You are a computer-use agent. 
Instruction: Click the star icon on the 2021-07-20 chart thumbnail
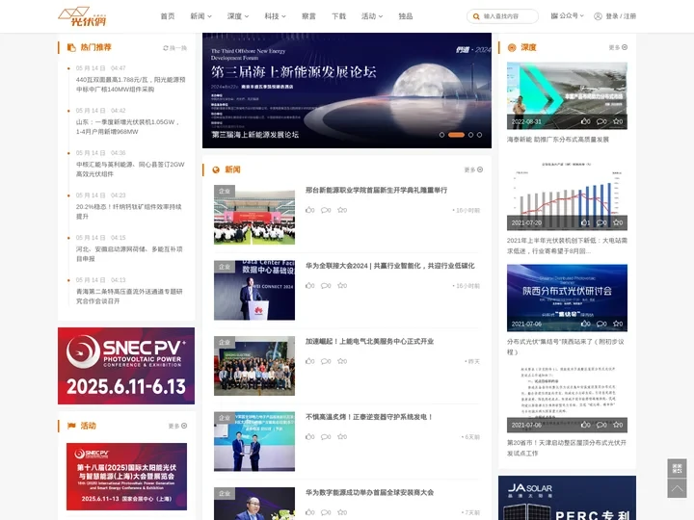click(618, 222)
